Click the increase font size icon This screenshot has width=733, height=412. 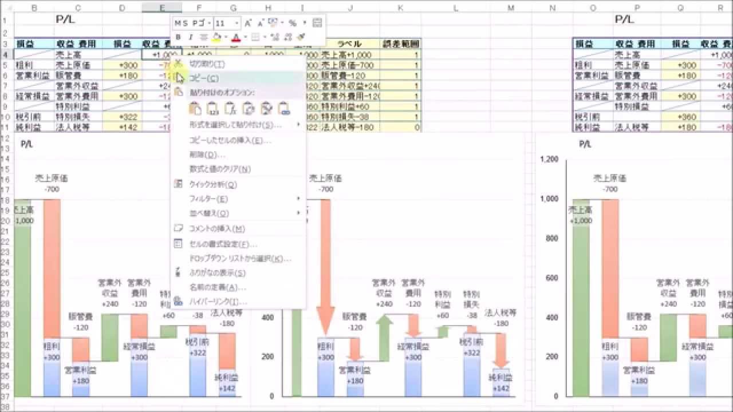248,23
